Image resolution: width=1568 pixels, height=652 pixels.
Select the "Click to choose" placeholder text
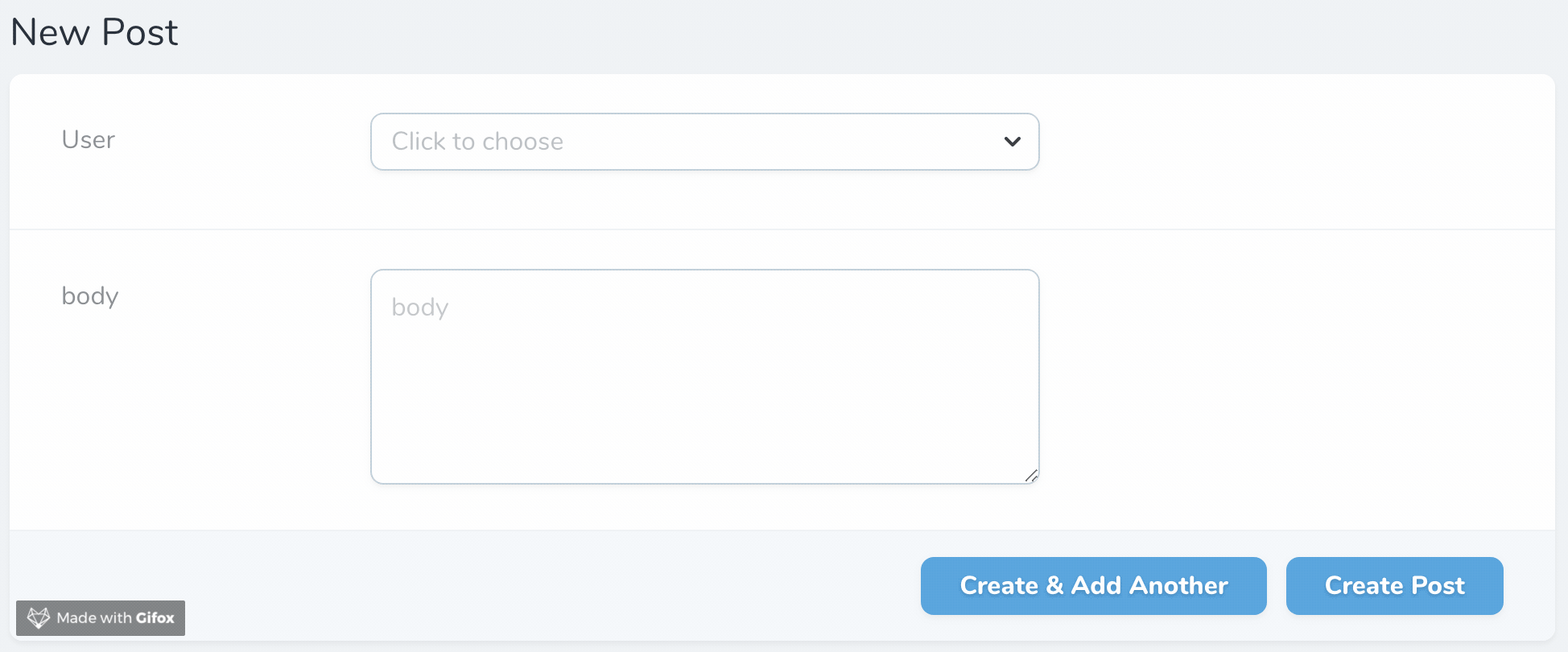coord(477,142)
